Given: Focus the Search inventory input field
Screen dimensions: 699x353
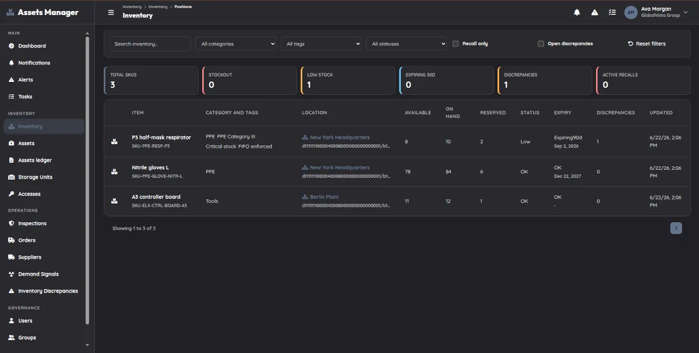Looking at the screenshot, I should tap(150, 44).
